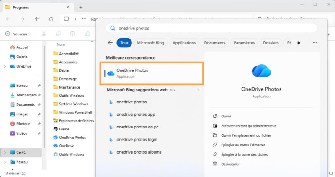Select the Dossiers filter tab
Viewport: 335px width, 177px height.
(x=271, y=43)
